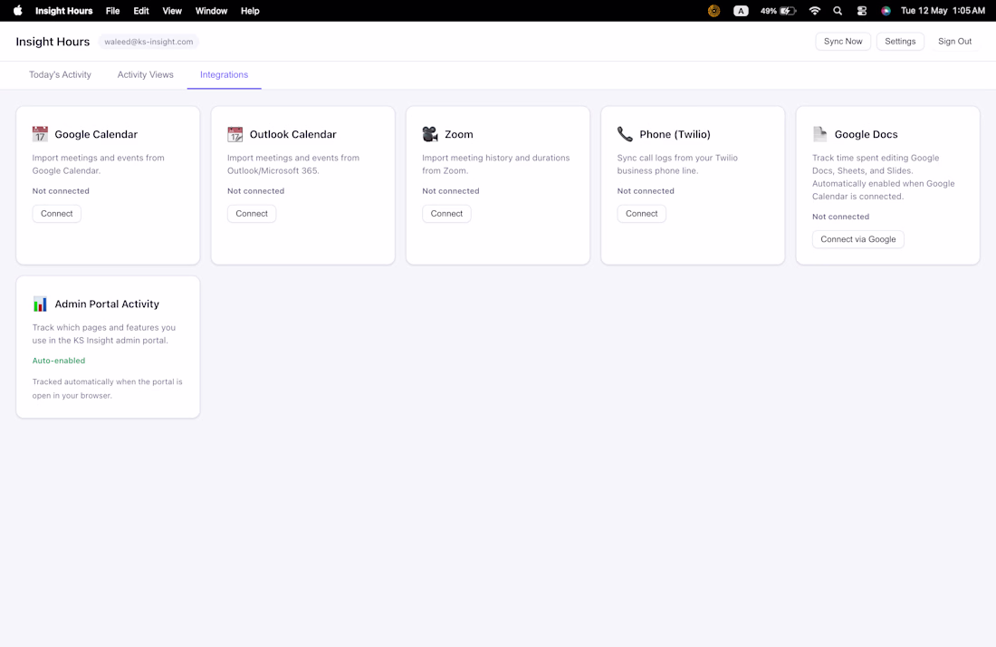Click the Outlook Calendar card icon

click(x=235, y=134)
